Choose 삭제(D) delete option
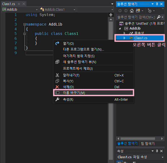The image size is (167, 163). [93, 87]
